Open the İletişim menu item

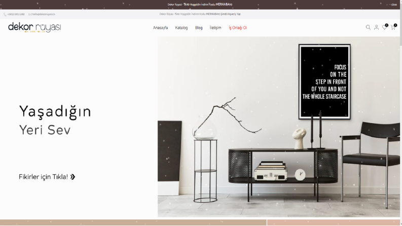tap(215, 28)
